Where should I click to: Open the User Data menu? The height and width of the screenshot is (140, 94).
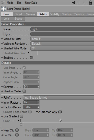click(31, 3)
